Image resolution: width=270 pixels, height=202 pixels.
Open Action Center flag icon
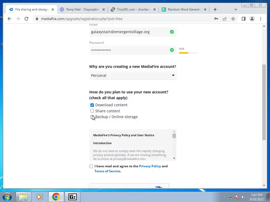point(237,197)
